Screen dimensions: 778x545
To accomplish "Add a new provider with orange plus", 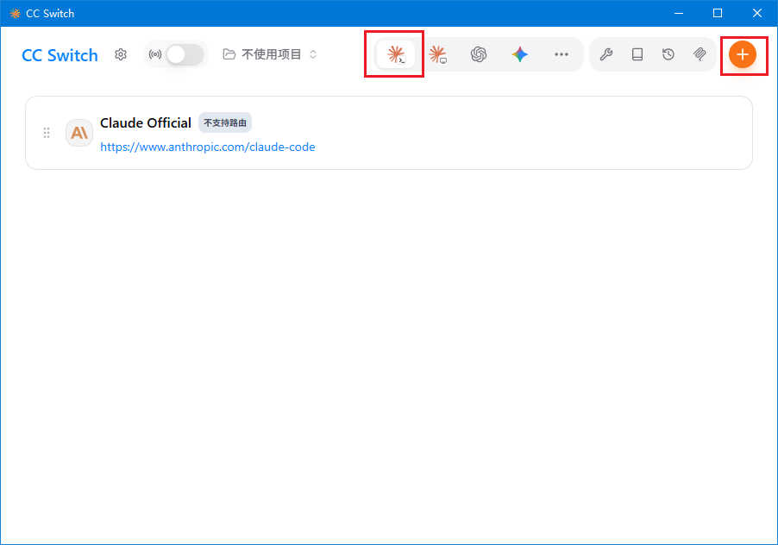I will point(743,54).
